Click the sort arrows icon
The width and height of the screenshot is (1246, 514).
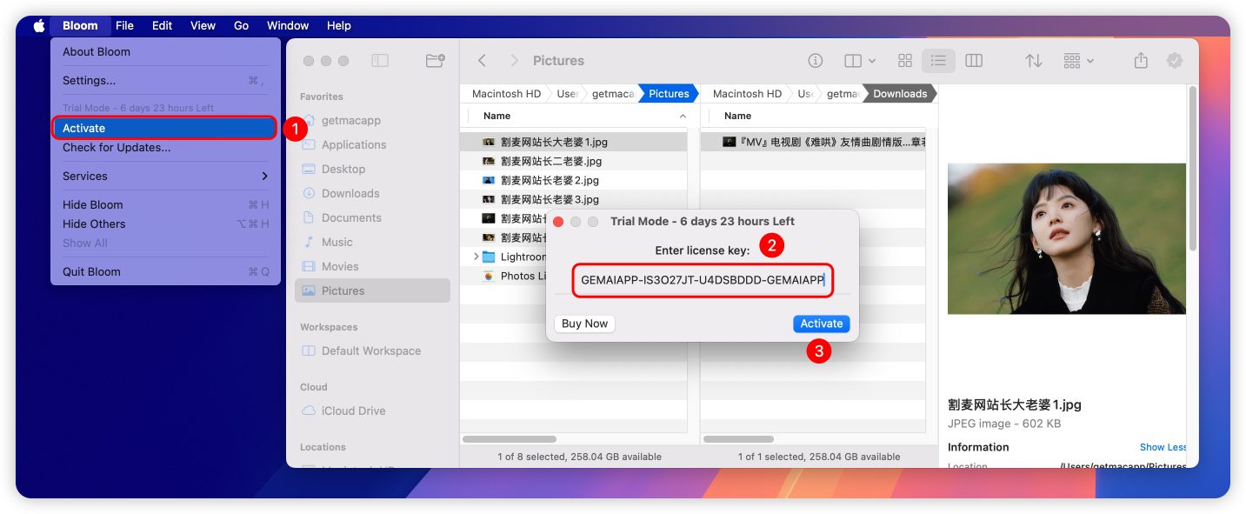[x=1033, y=61]
